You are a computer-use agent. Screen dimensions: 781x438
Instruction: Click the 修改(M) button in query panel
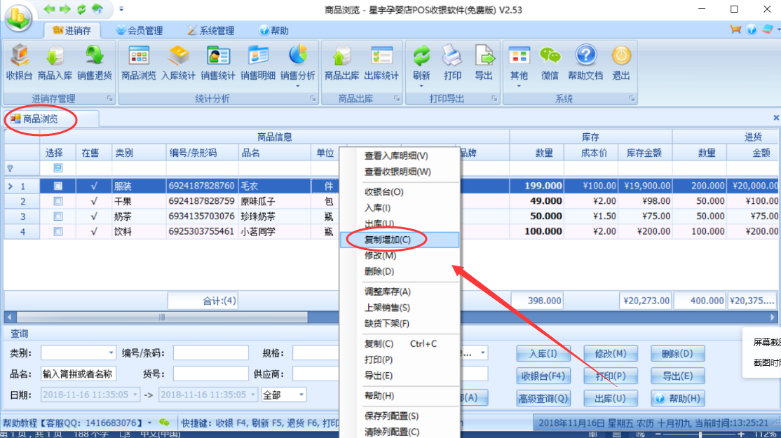click(x=611, y=353)
